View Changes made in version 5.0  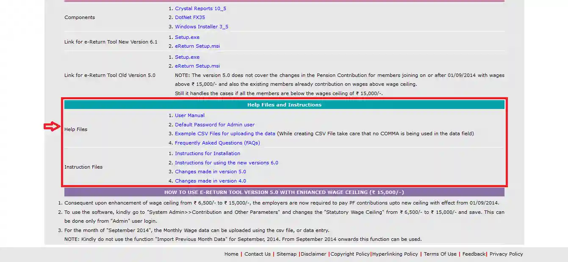(x=210, y=172)
